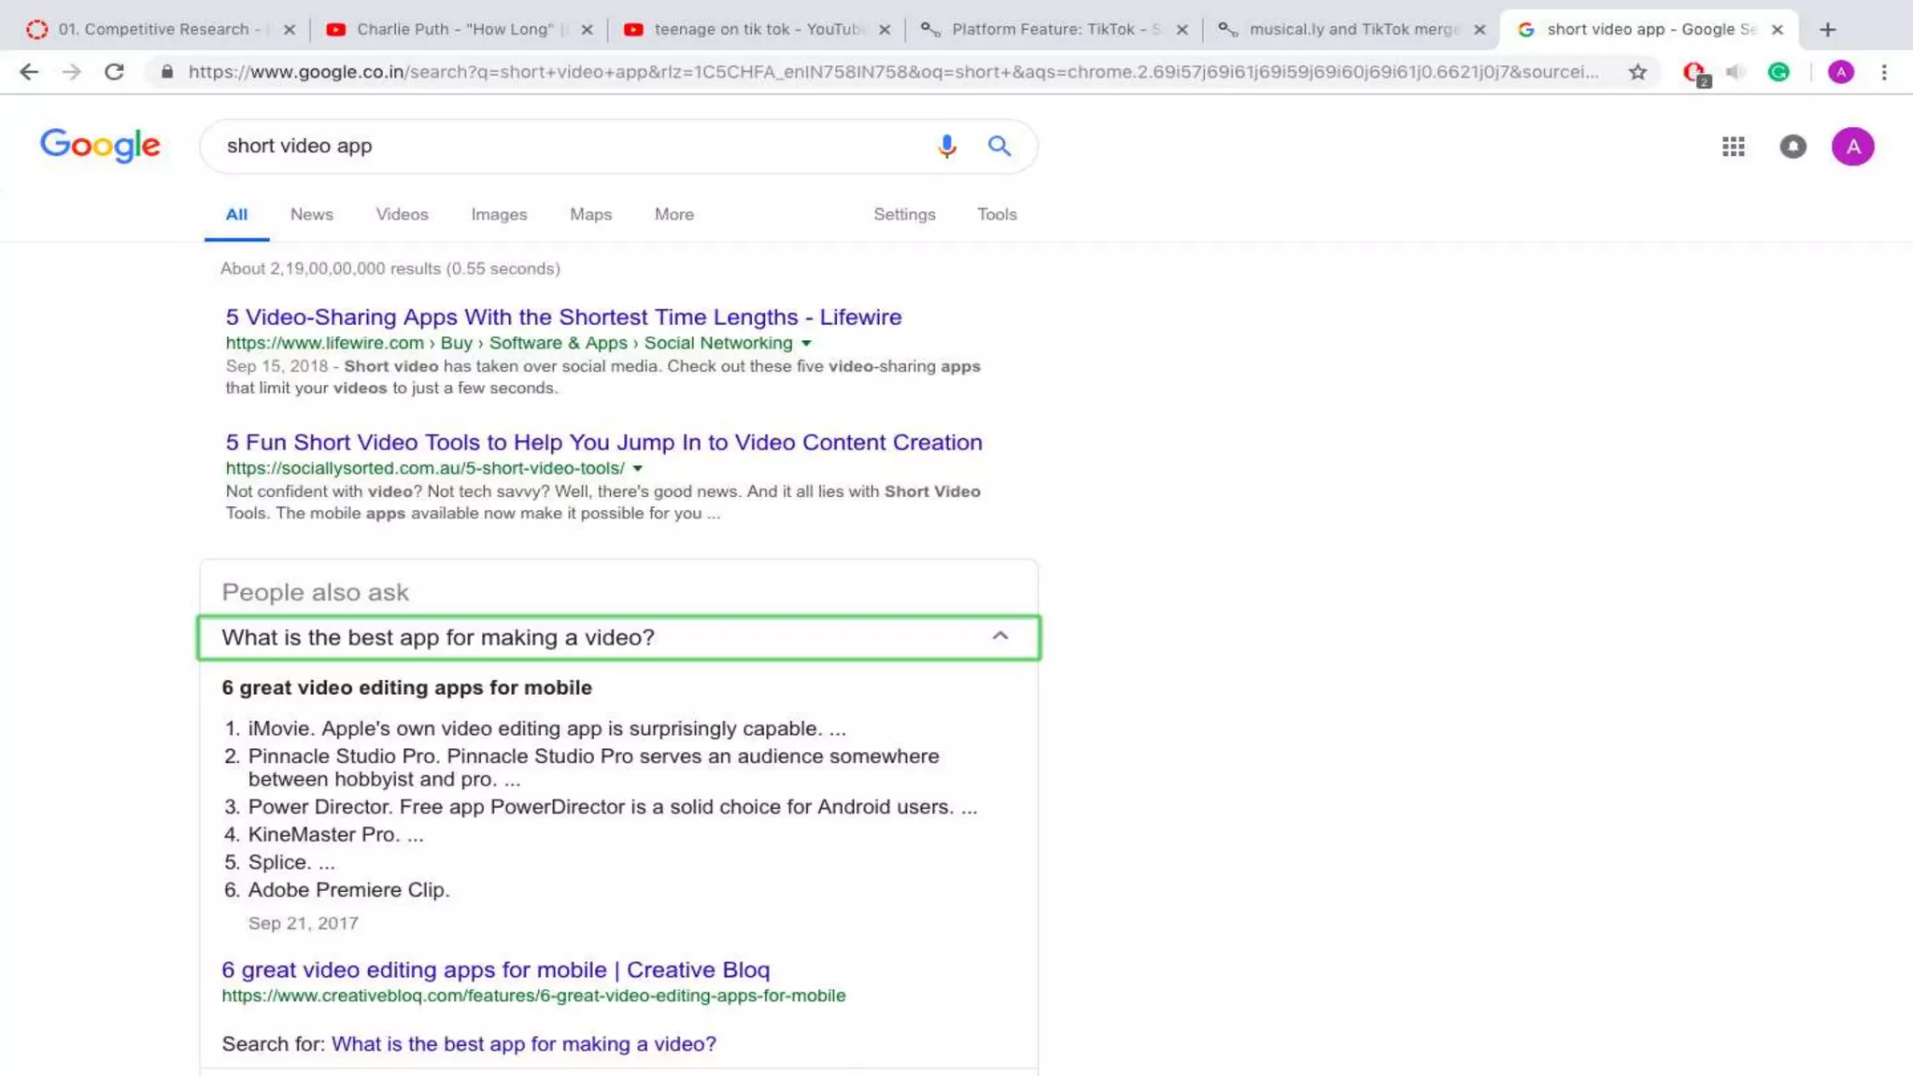Screen dimensions: 1913x1076
Task: Bookmark this page with star icon
Action: click(1637, 72)
